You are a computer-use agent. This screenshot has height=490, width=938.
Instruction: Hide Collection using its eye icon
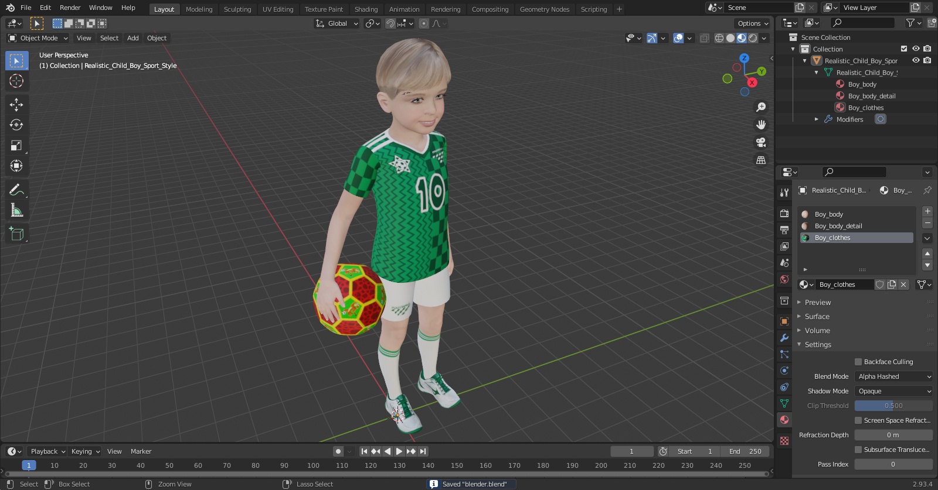click(x=916, y=49)
